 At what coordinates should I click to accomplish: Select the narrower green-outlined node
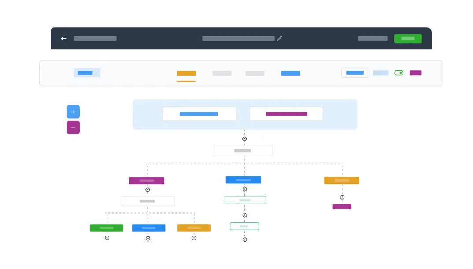pos(244,226)
